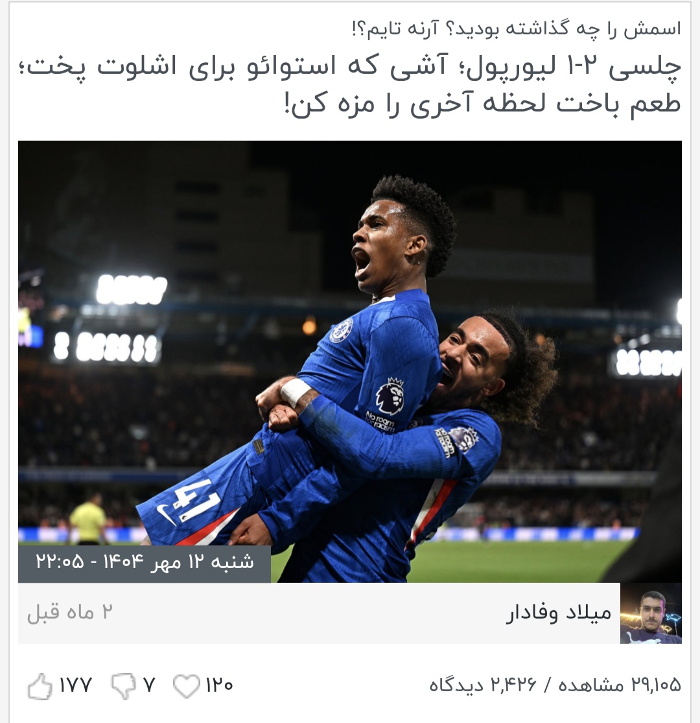Click the author name میلاد وفادار
The height and width of the screenshot is (723, 700).
pyautogui.click(x=559, y=613)
